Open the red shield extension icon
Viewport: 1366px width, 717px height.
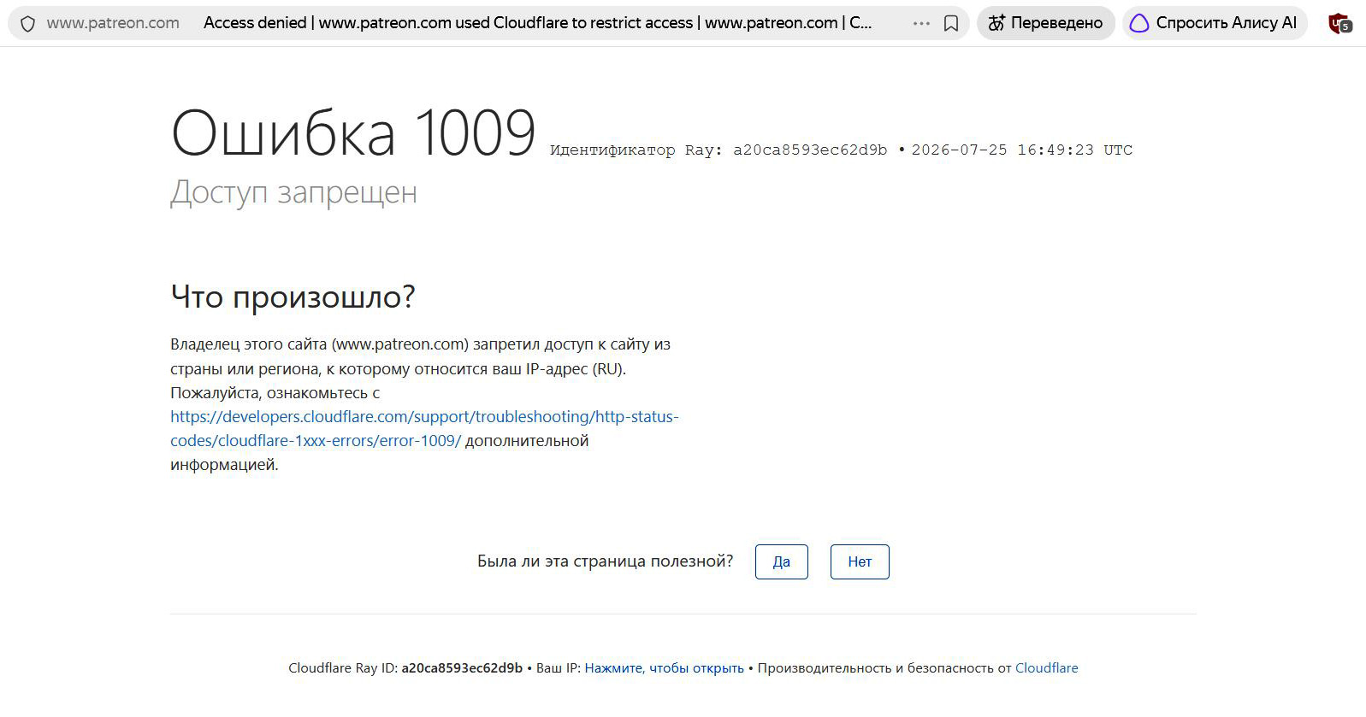1339,24
